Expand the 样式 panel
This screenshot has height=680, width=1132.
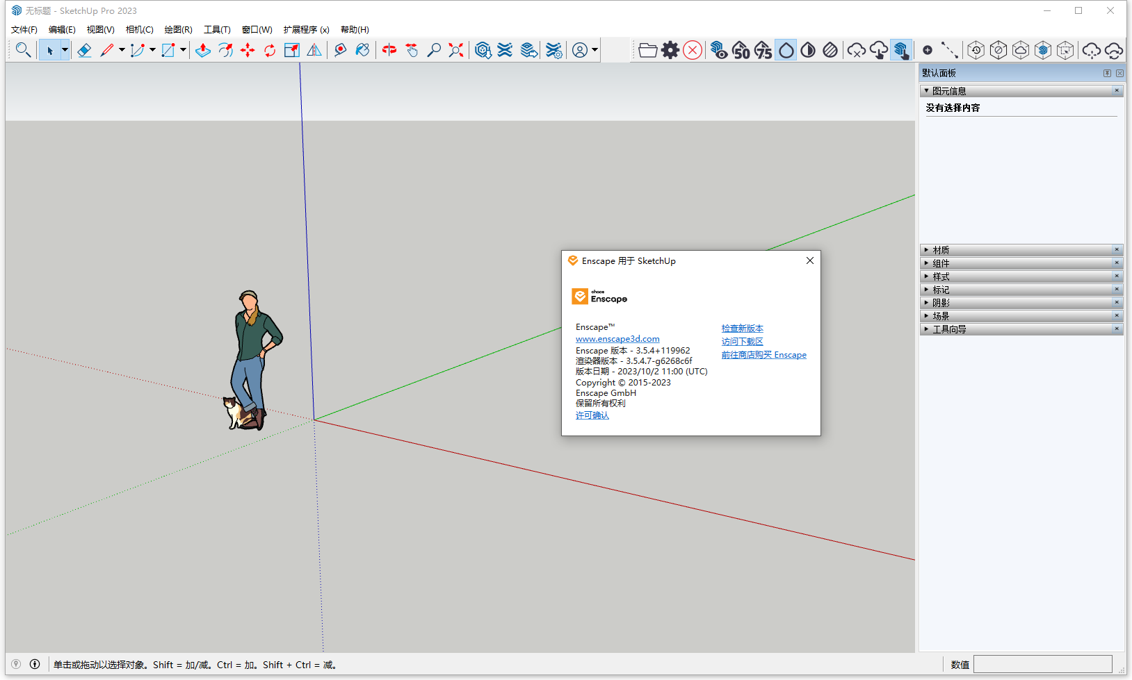point(1021,276)
